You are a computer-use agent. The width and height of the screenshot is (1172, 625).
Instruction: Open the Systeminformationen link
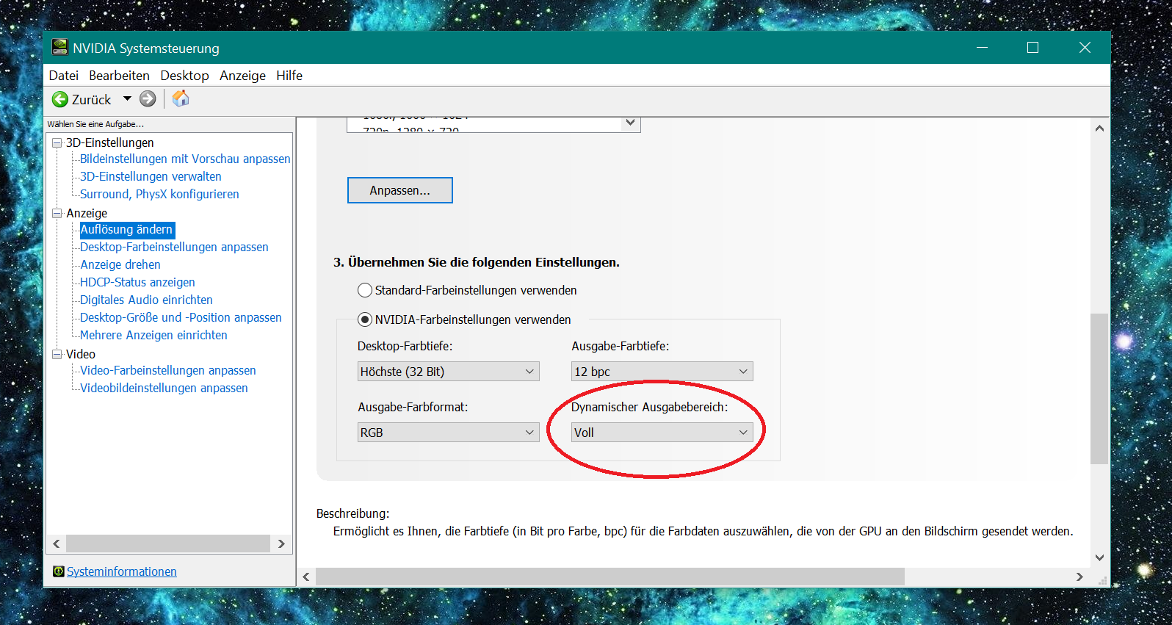(122, 571)
